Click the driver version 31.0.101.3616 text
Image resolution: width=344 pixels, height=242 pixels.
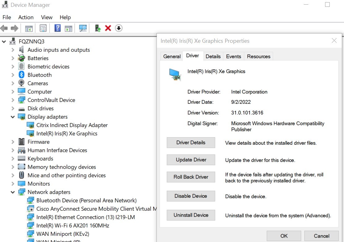pos(247,113)
